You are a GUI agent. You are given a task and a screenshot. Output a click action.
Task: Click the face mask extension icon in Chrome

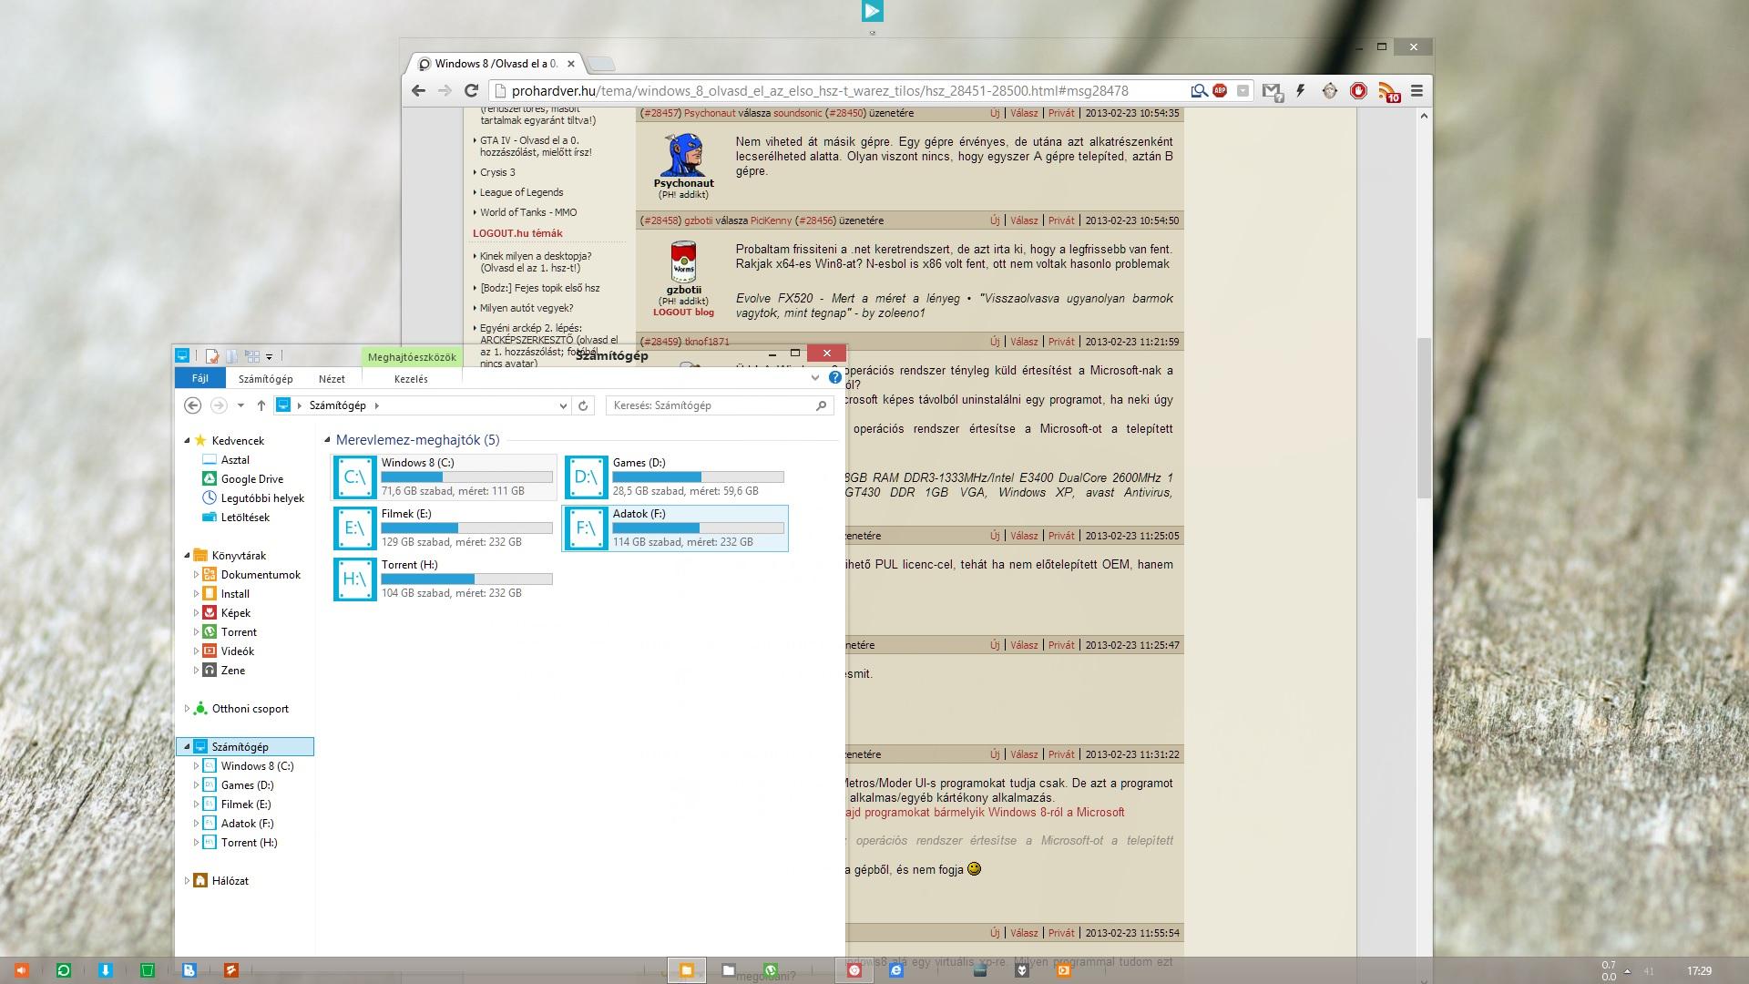click(x=1330, y=90)
